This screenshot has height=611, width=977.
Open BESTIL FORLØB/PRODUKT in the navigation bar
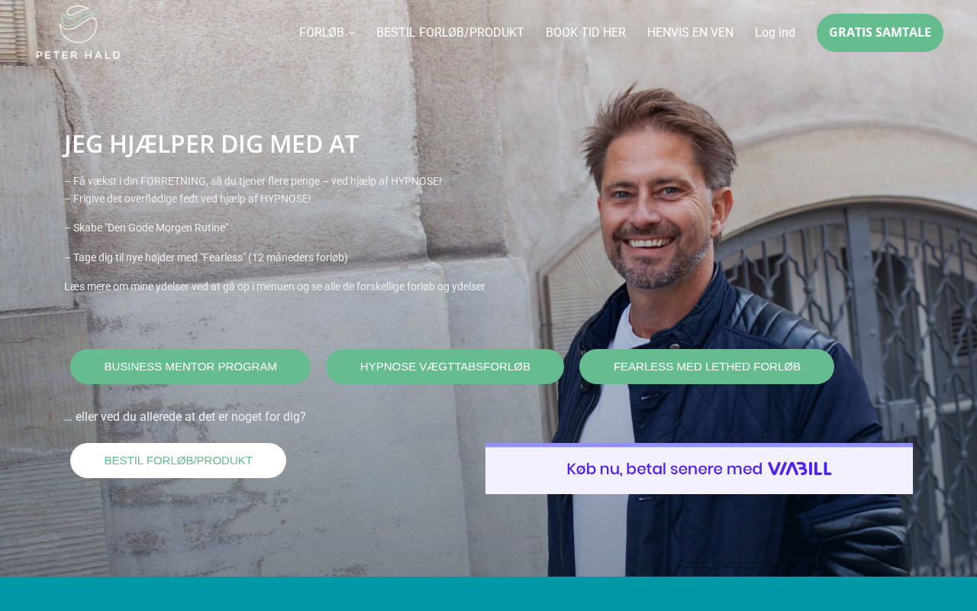click(450, 33)
